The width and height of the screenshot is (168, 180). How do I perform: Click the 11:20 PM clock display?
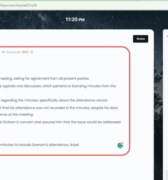pyautogui.click(x=75, y=19)
